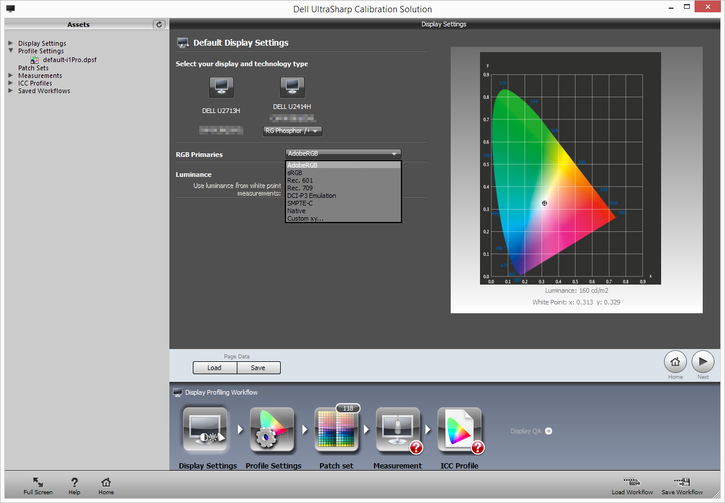The width and height of the screenshot is (725, 503).
Task: Expand the ICC Profiles tree node
Action: [x=11, y=83]
